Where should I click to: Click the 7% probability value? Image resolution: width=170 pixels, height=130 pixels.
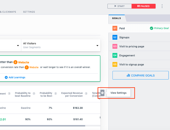[x=50, y=108]
